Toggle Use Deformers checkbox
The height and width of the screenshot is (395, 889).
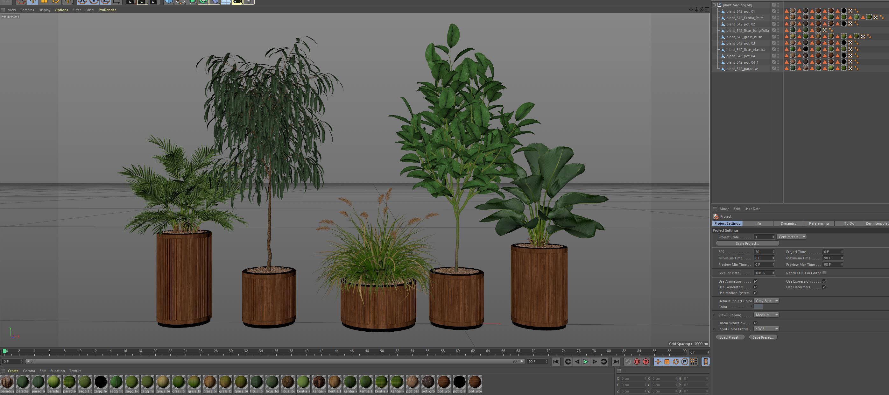[x=824, y=287]
